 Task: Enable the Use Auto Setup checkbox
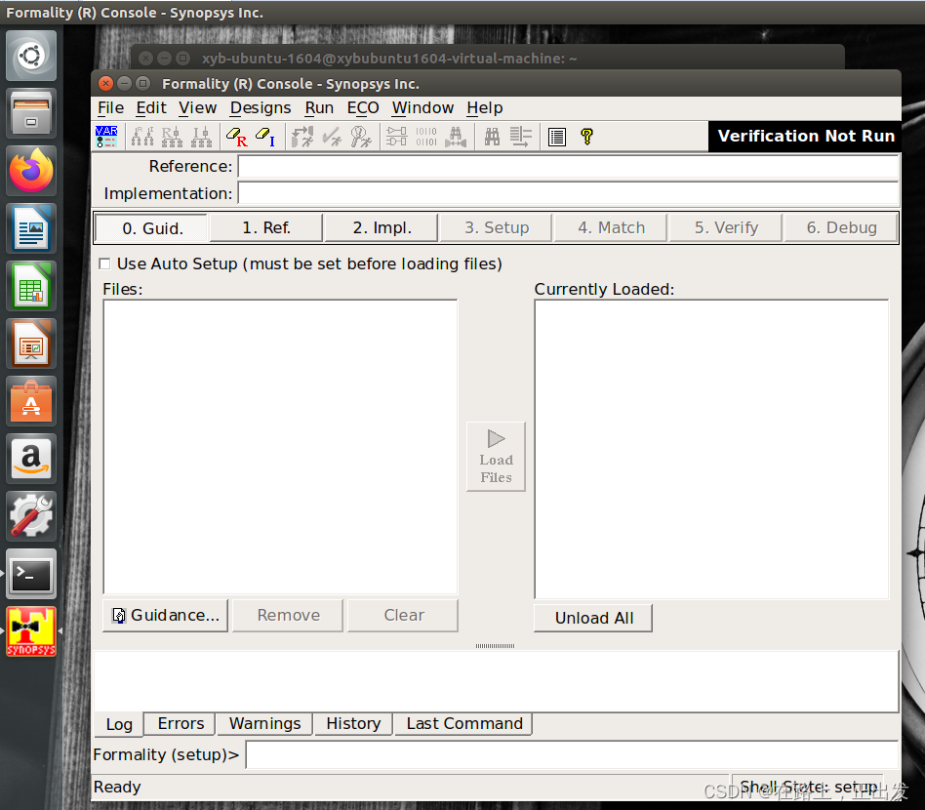point(105,263)
